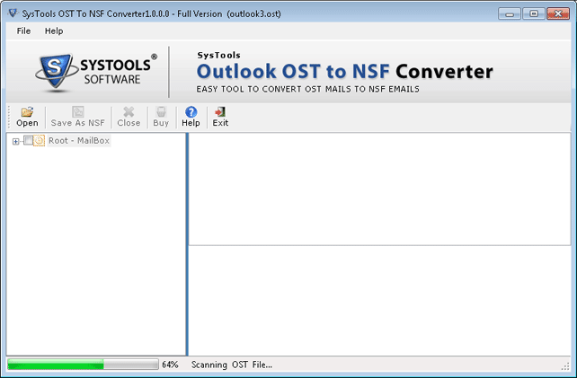Maximize the converter window

[534, 14]
